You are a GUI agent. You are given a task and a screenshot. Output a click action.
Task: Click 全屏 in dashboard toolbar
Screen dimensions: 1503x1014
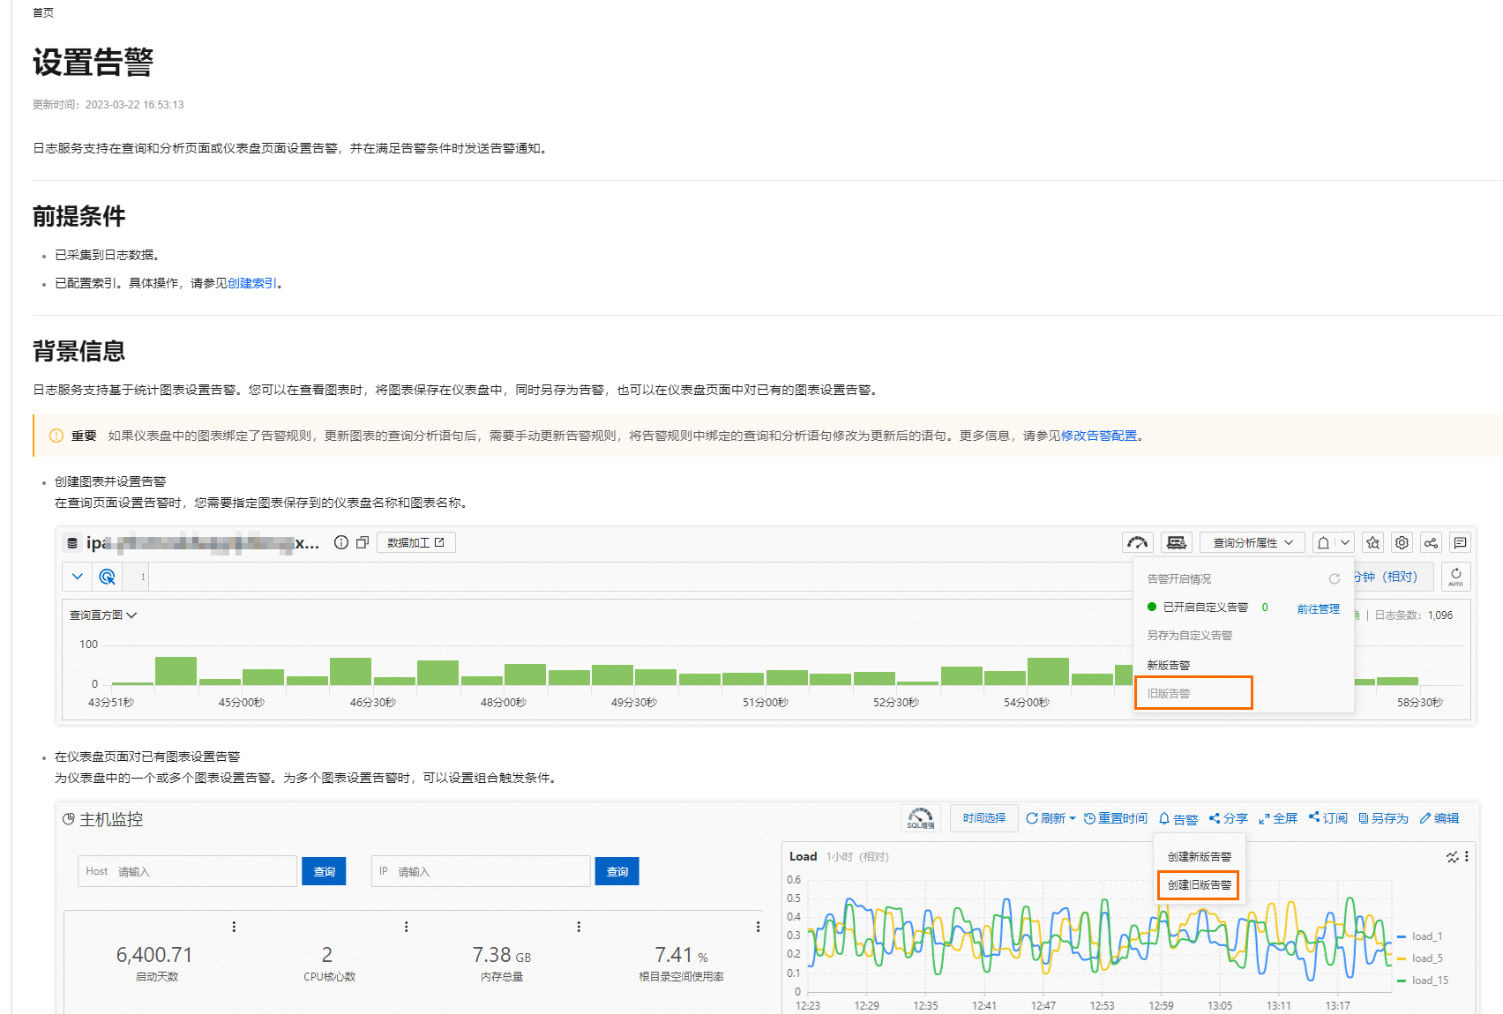[x=1278, y=819]
